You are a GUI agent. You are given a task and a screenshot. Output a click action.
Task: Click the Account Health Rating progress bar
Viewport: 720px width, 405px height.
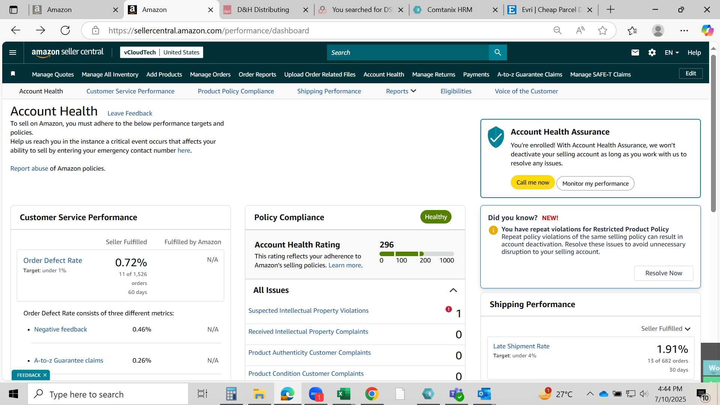coord(417,254)
